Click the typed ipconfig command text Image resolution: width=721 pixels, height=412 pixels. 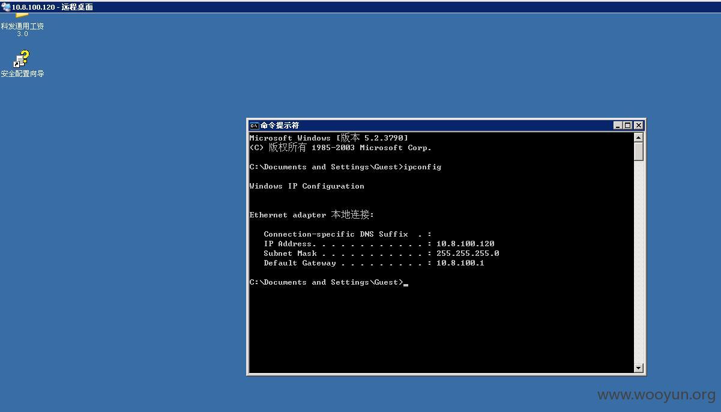(422, 167)
